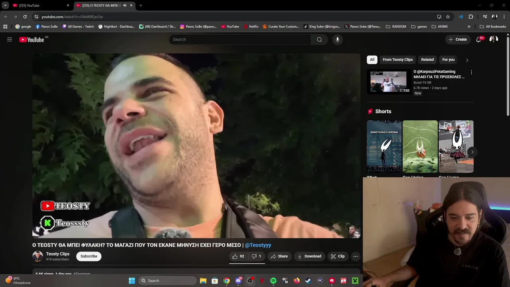Mute the playing tab via speaker icon

[x=125, y=6]
